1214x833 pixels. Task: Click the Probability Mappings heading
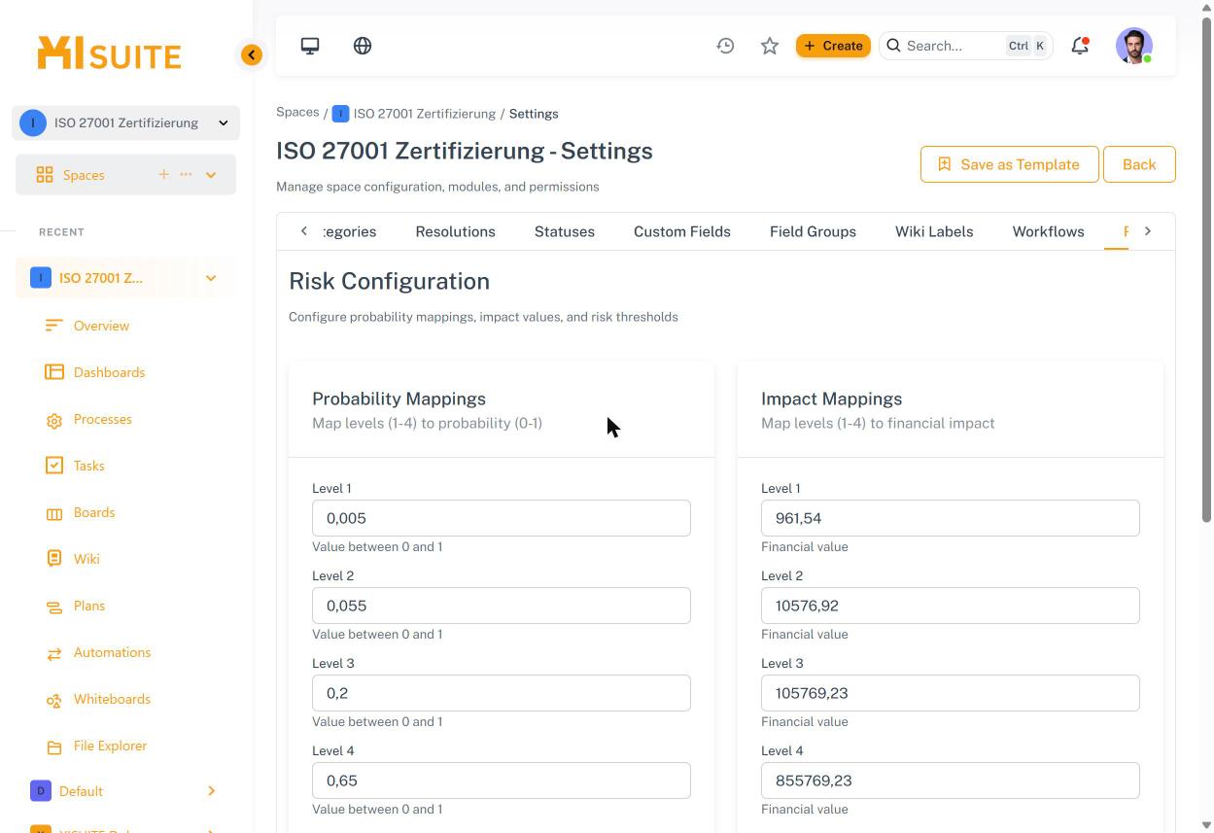click(x=399, y=399)
